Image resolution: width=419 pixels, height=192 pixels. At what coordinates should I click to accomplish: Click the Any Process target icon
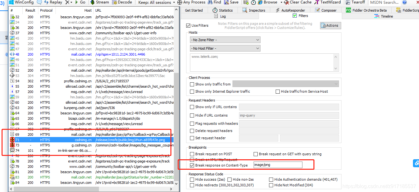180,2
